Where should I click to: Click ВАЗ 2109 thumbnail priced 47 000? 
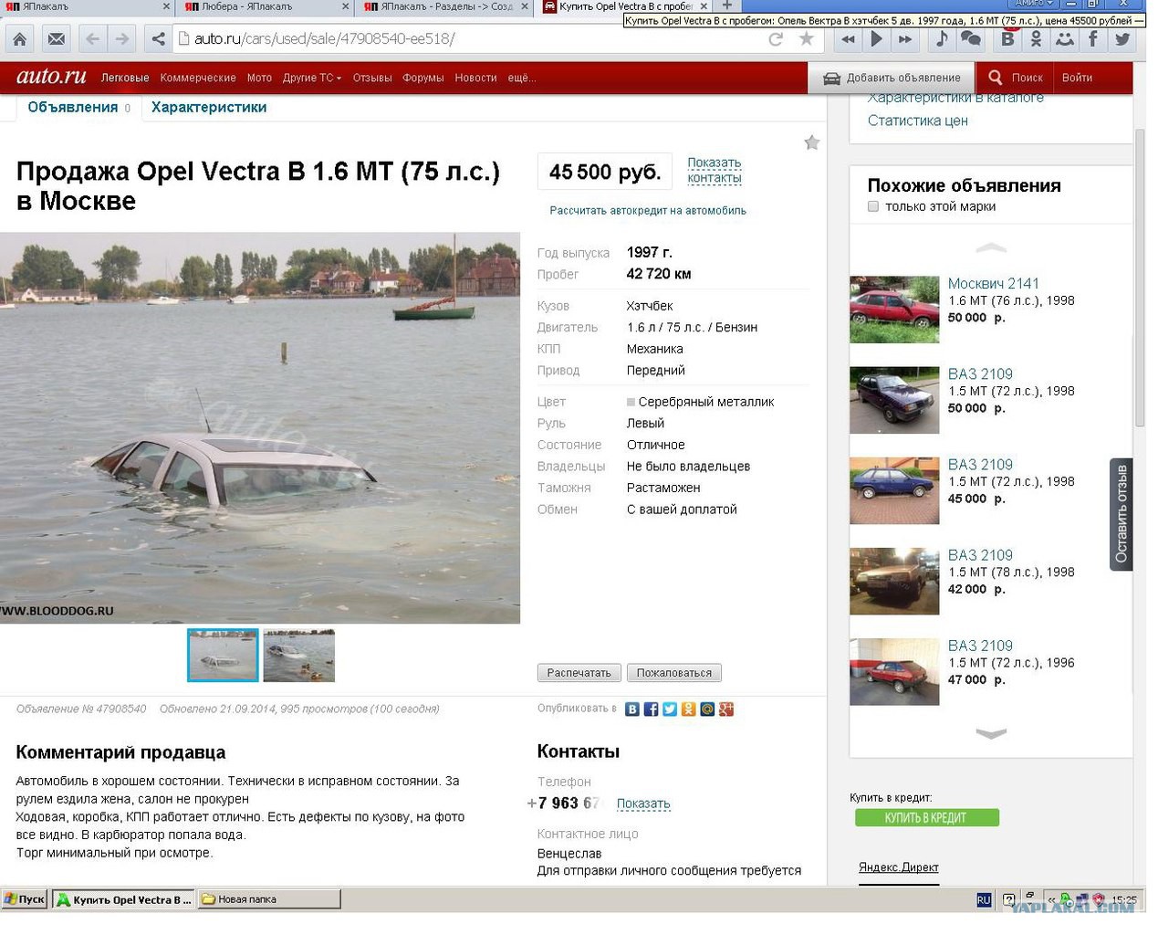(x=894, y=671)
